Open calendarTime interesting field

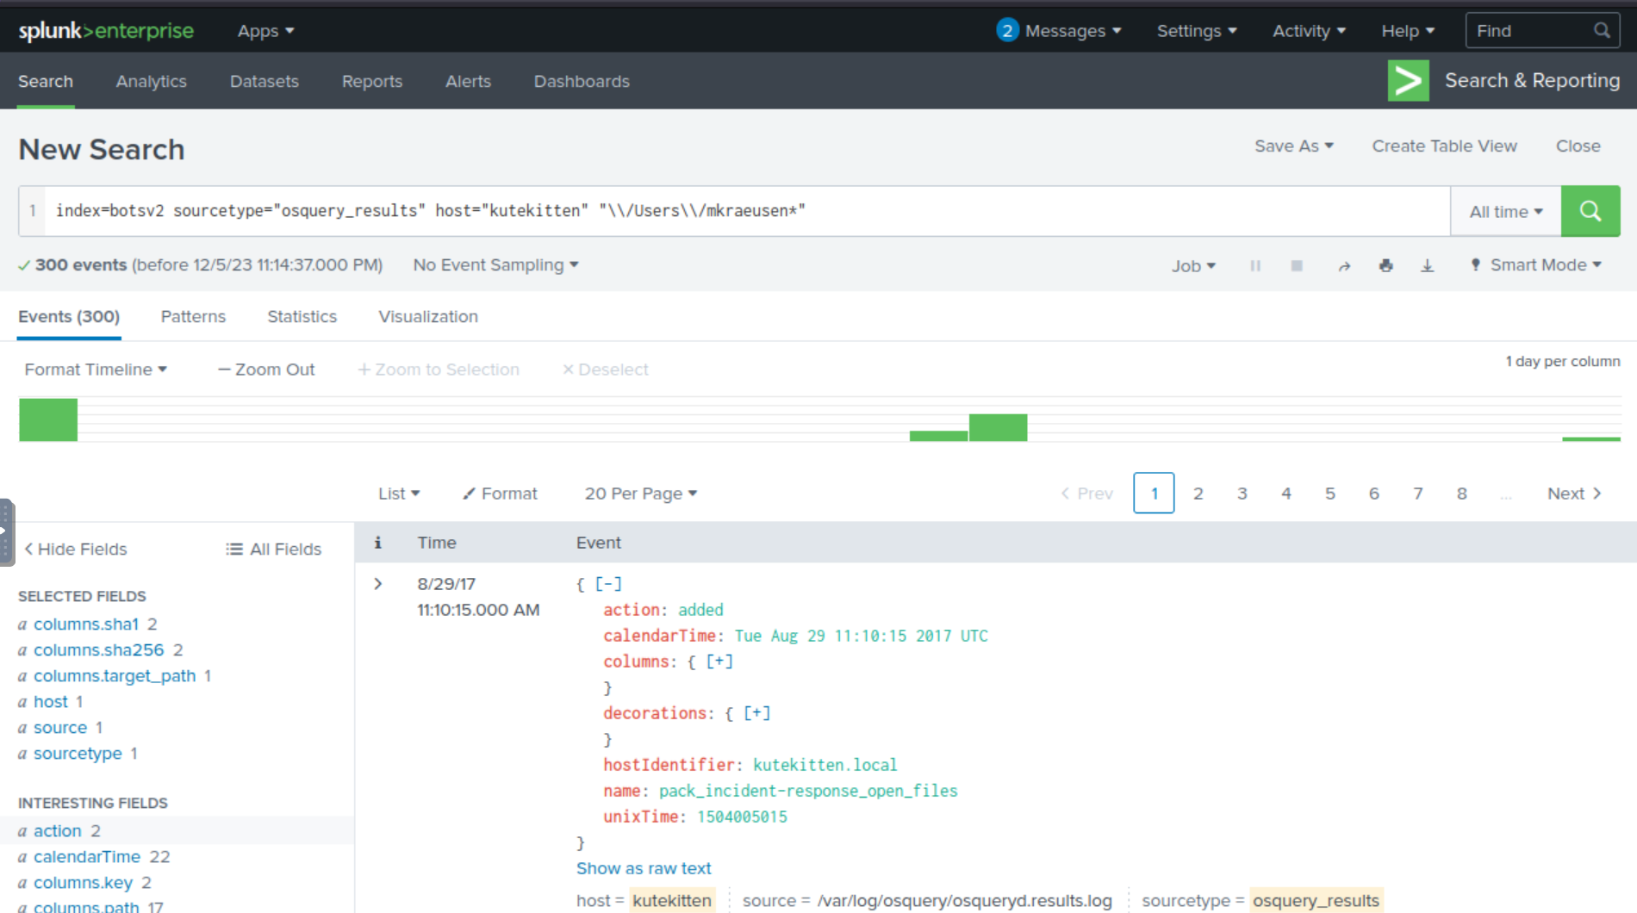[x=87, y=857]
